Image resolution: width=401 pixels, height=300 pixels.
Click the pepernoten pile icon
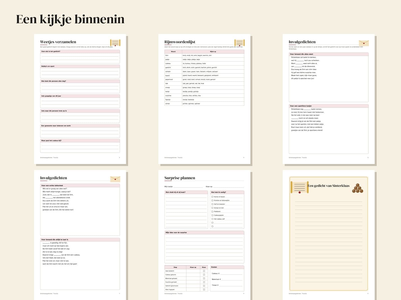(x=358, y=188)
